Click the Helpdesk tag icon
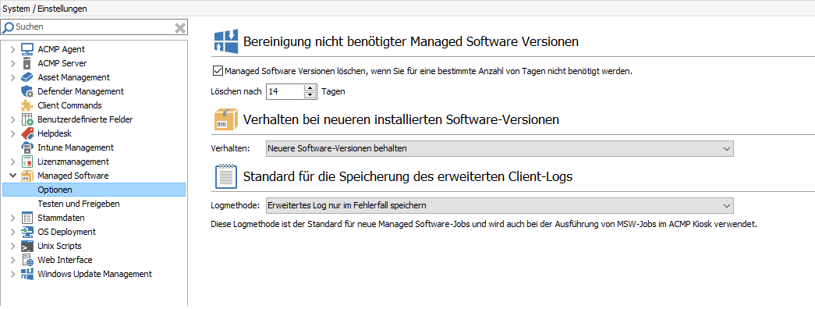815x309 pixels. click(x=27, y=133)
